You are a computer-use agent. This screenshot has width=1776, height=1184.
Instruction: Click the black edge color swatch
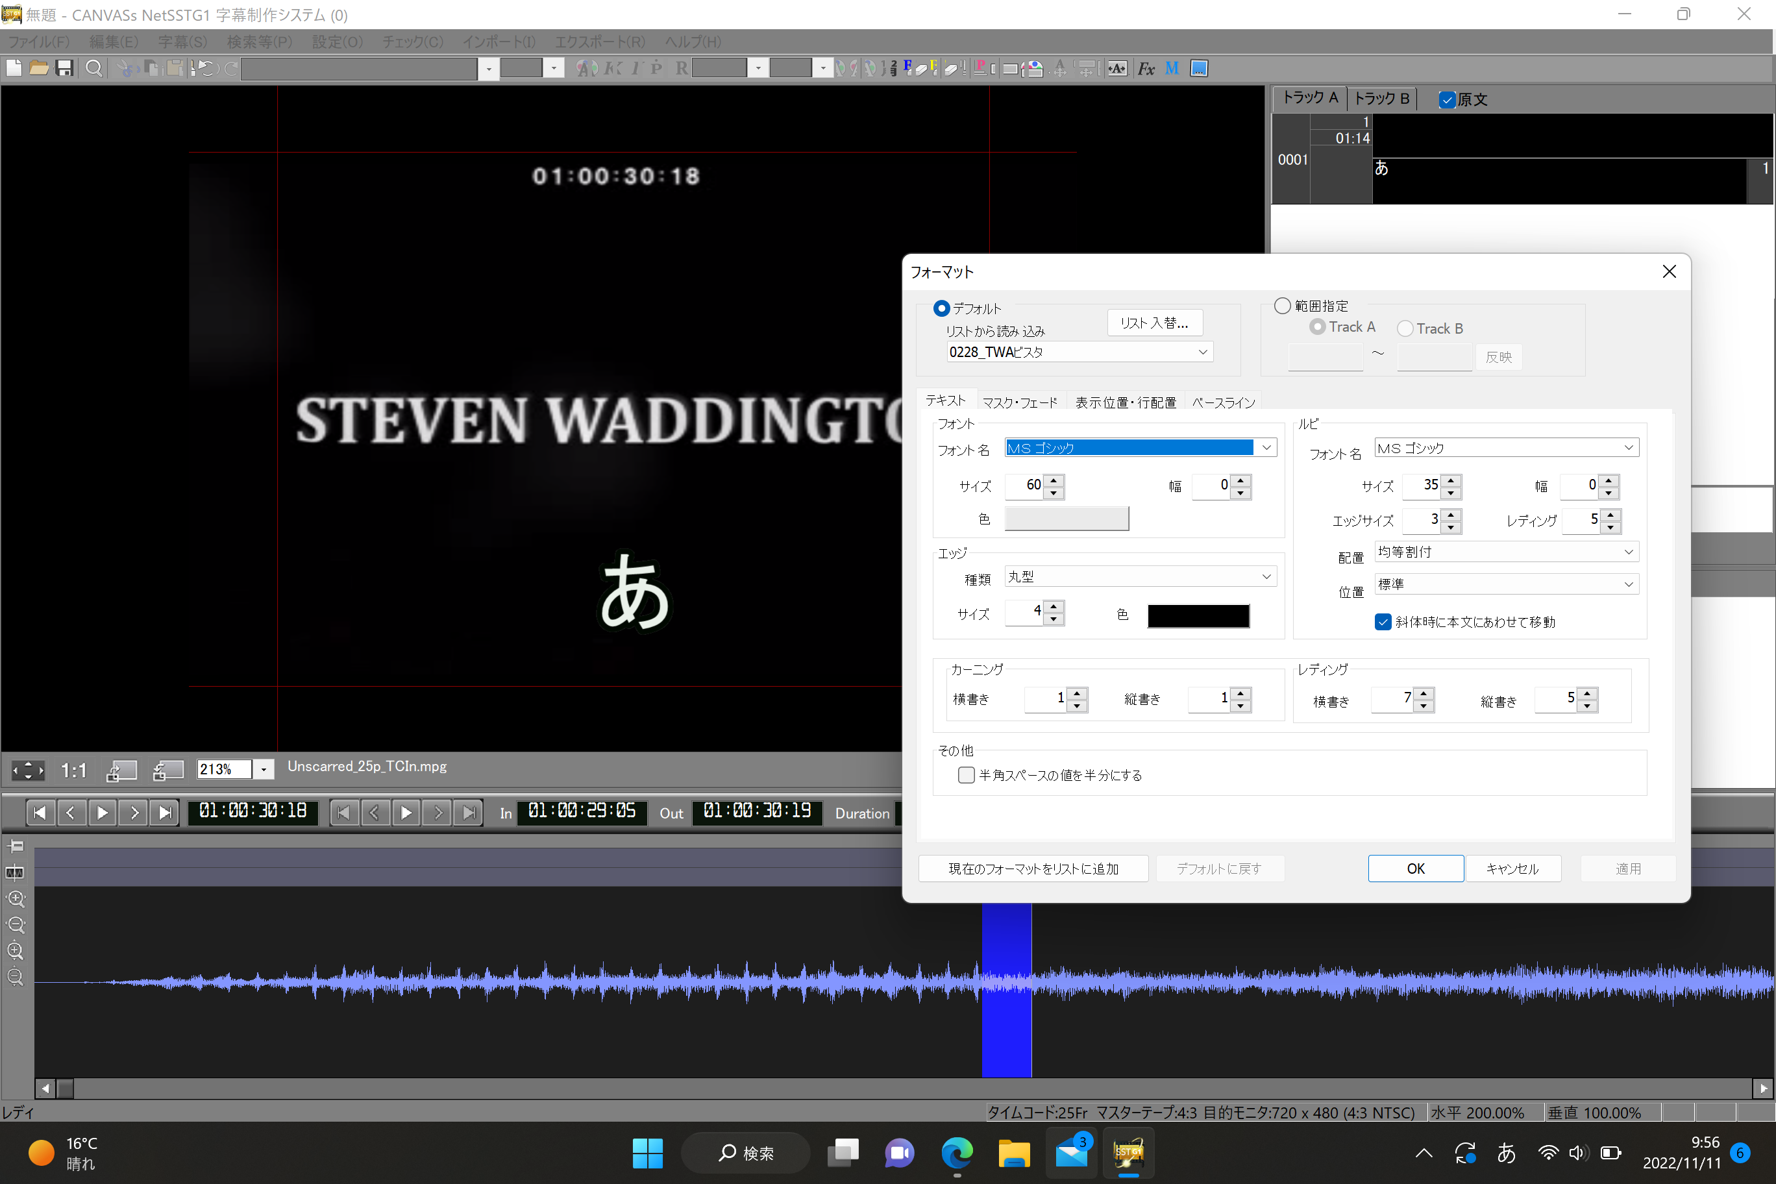click(1198, 615)
